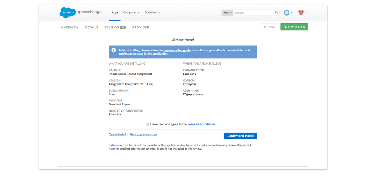Save the app with the Save button

pos(269,27)
